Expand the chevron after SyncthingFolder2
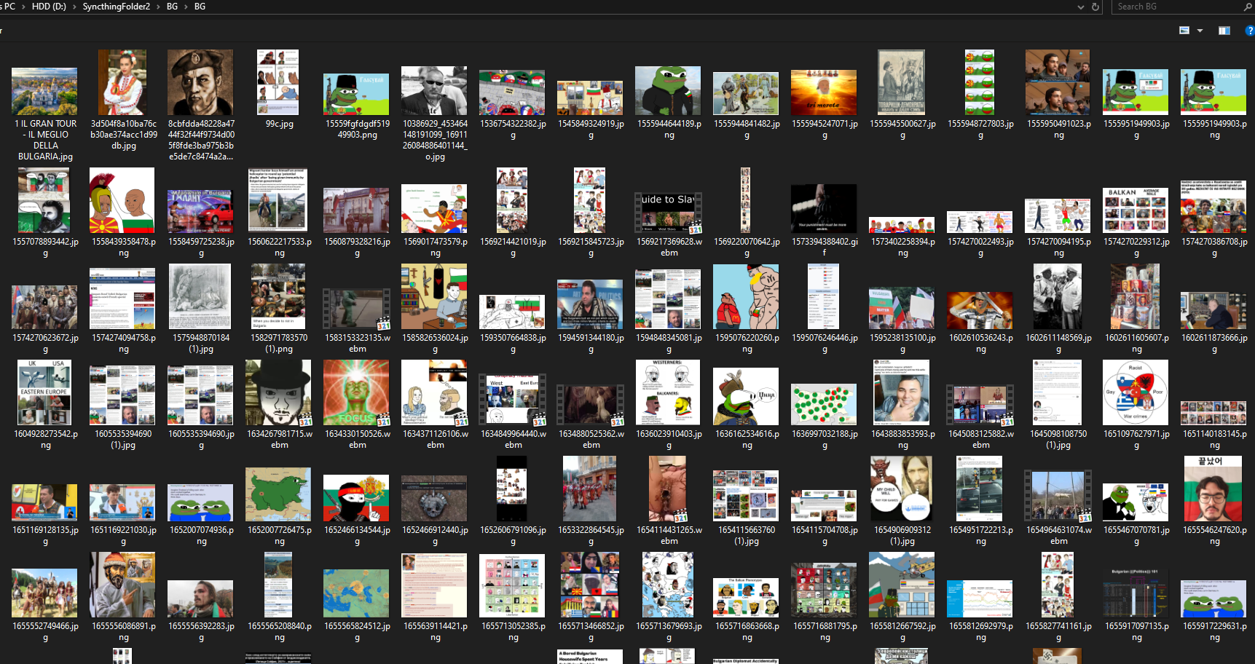The width and height of the screenshot is (1255, 664). tap(159, 7)
